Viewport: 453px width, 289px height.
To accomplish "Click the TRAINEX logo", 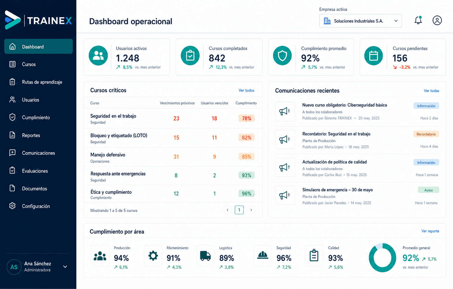I will [x=38, y=20].
